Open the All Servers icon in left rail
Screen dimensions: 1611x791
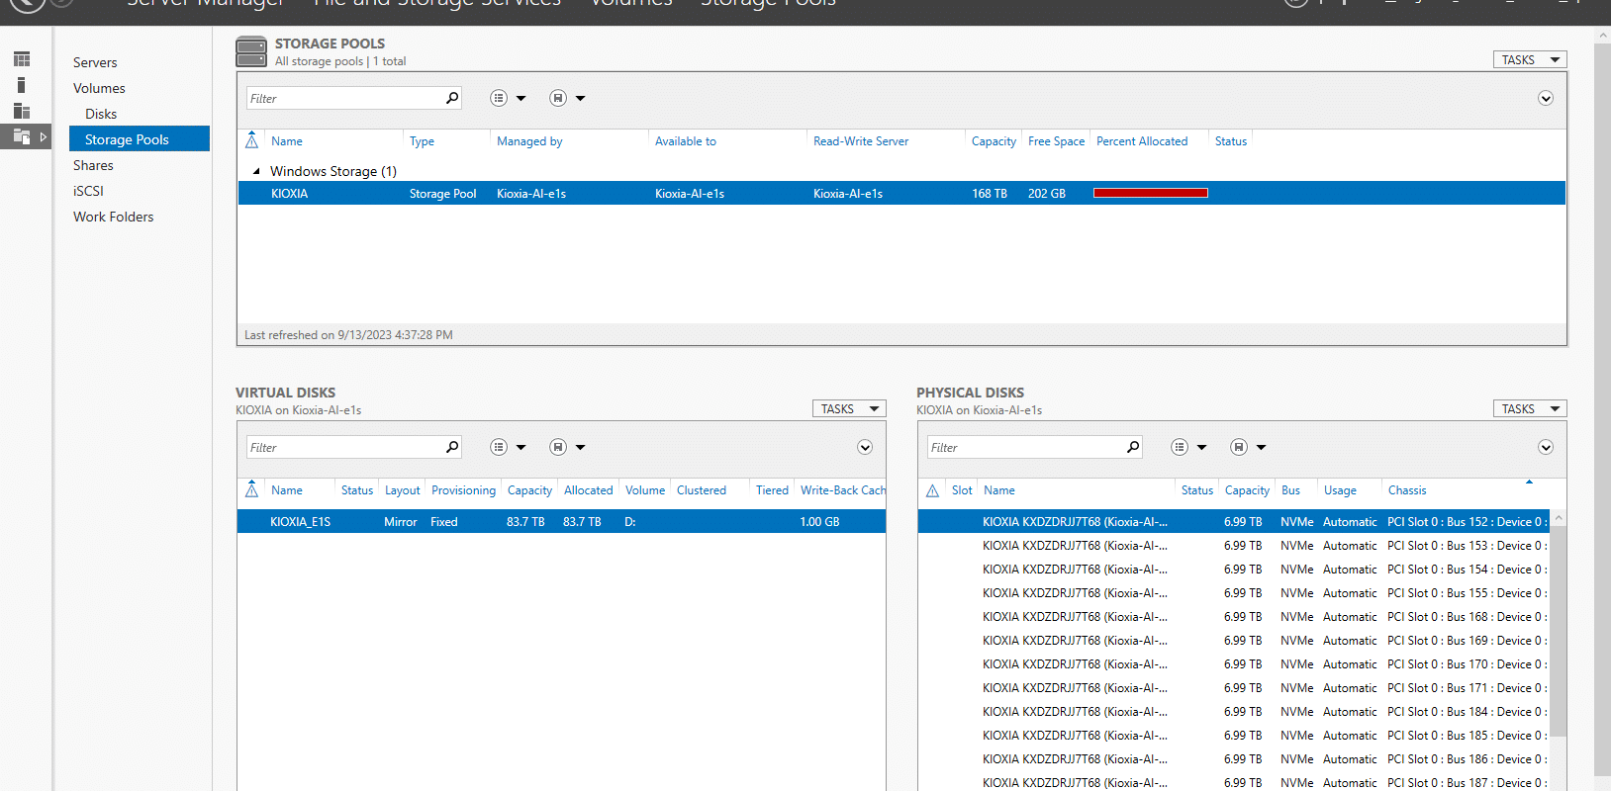tap(22, 111)
